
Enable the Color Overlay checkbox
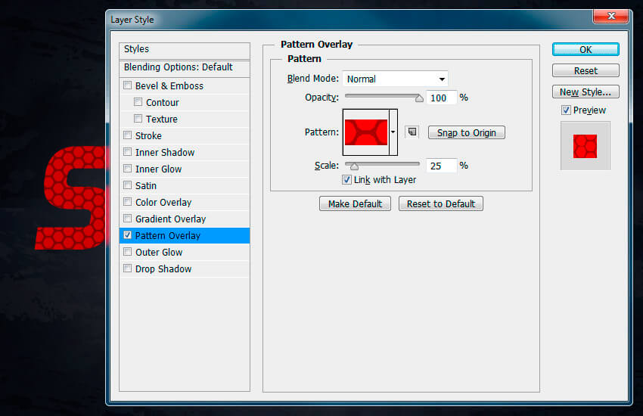tap(128, 202)
